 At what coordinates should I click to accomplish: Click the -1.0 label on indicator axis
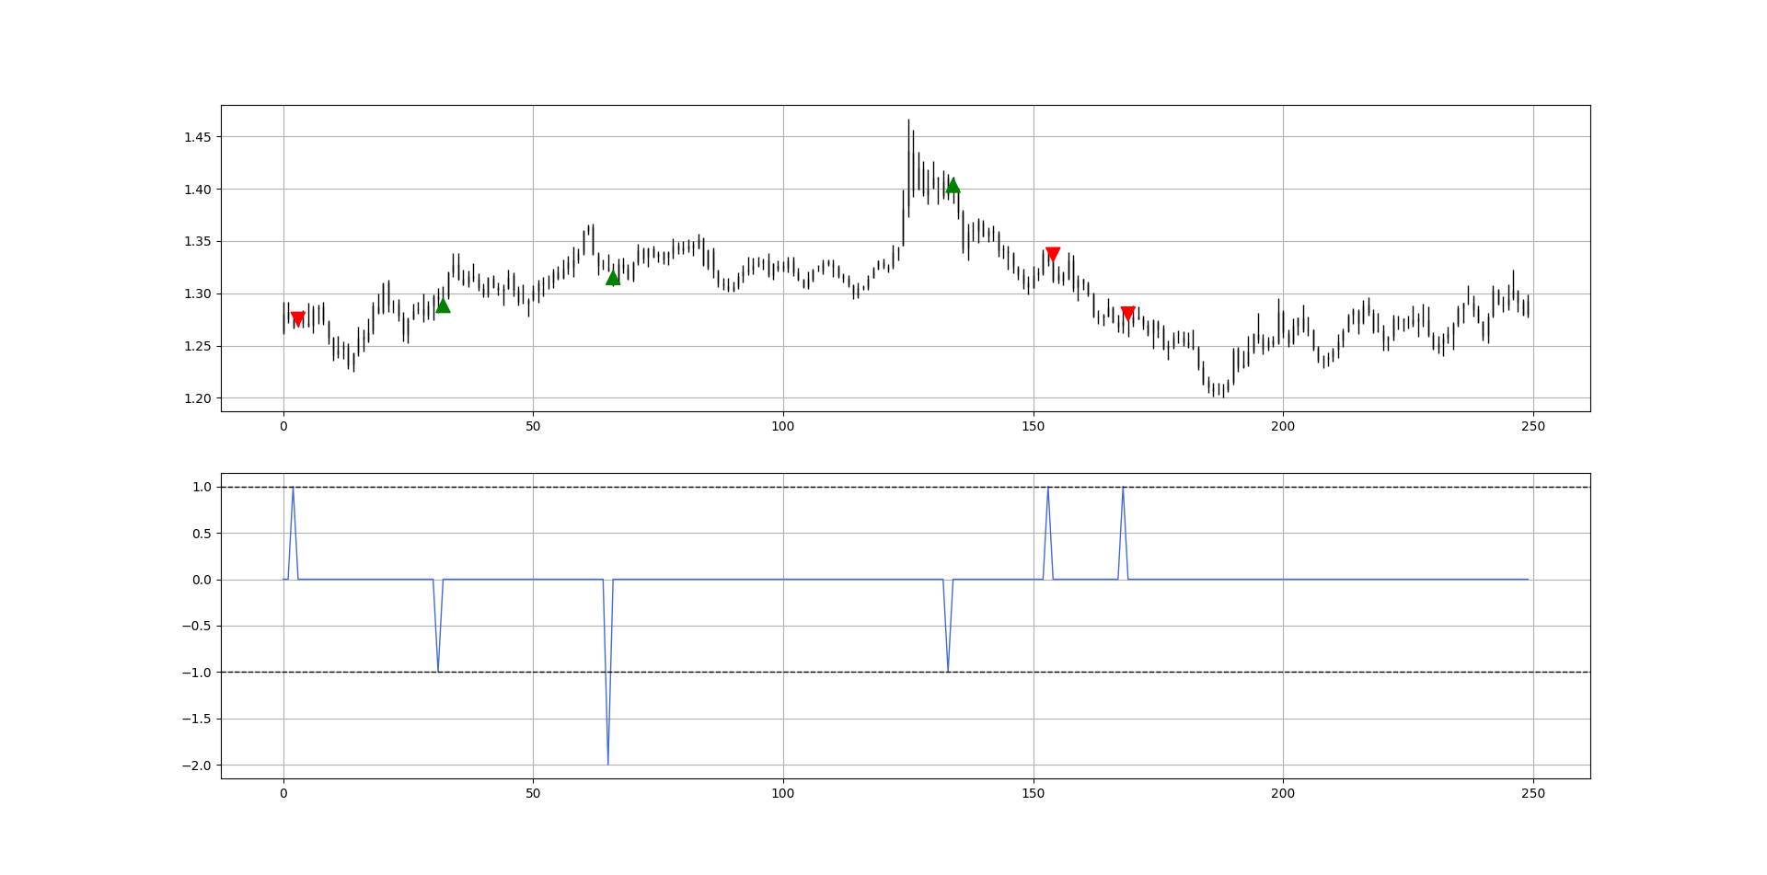coord(195,673)
